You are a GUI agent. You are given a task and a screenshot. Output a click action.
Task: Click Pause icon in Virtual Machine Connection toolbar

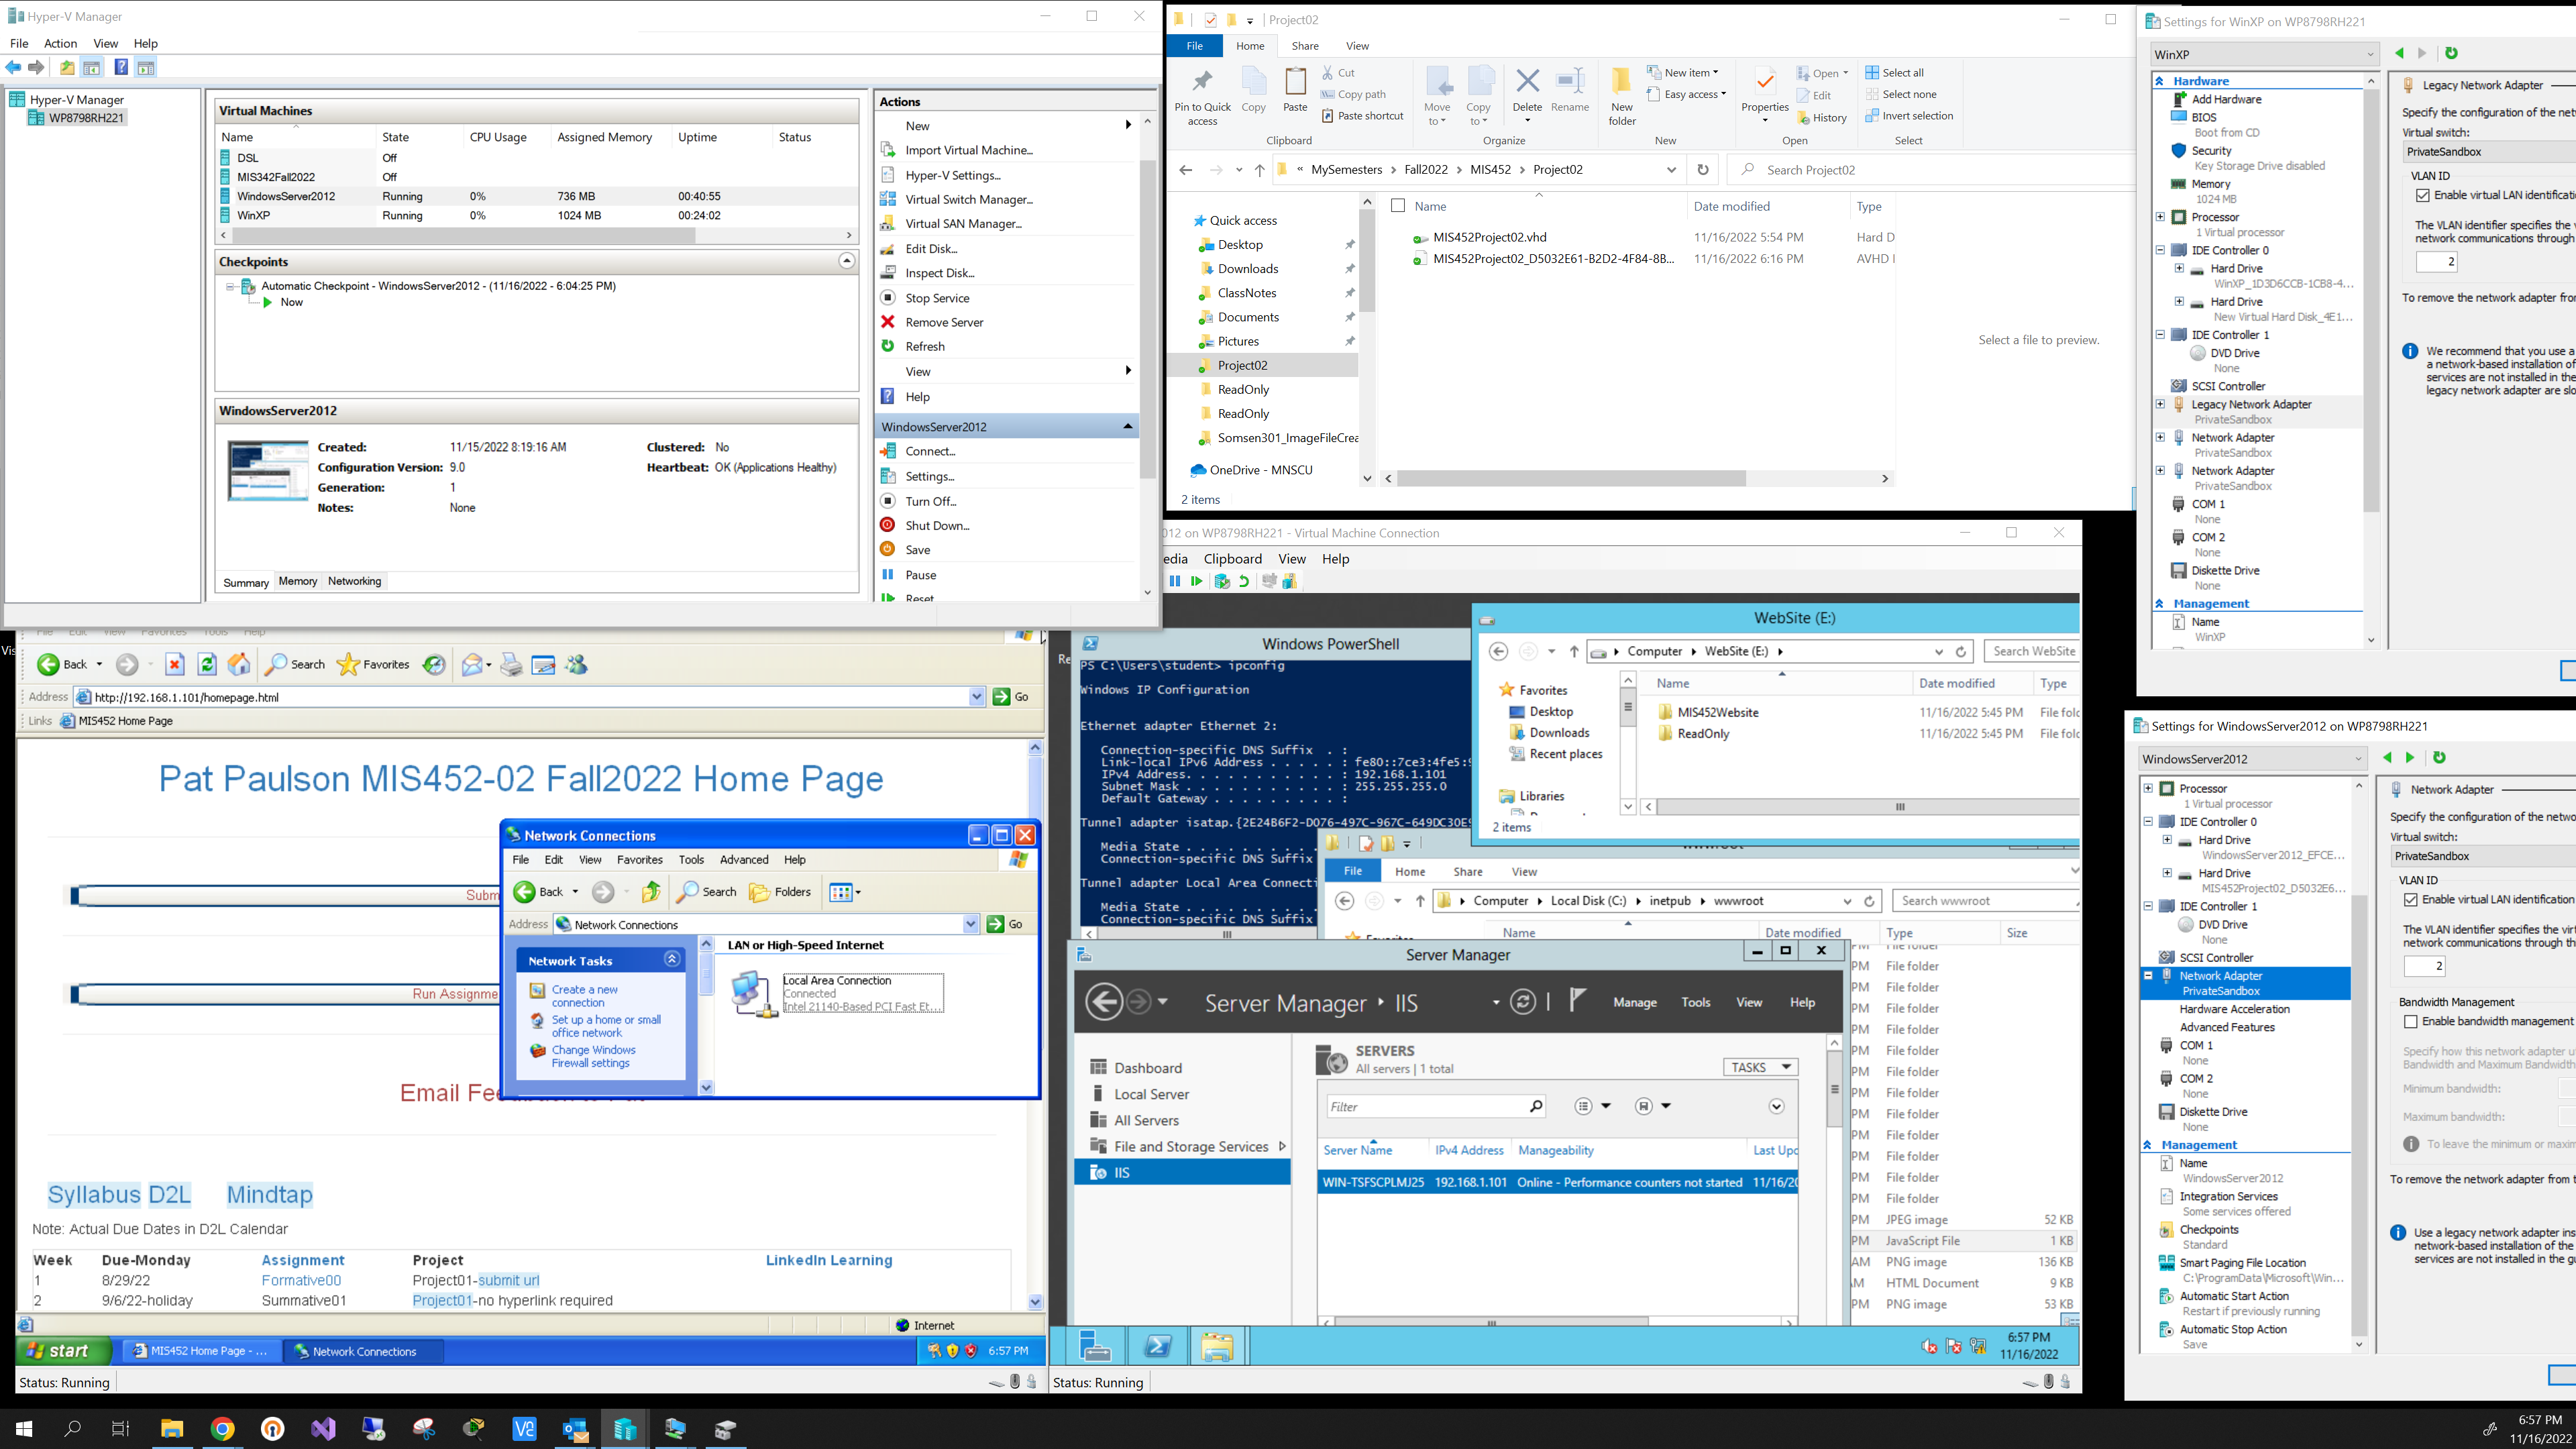(1175, 581)
